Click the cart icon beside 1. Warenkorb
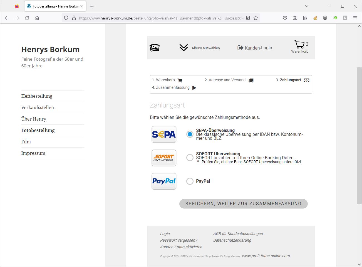Viewport: 362px width, 267px height. 180,80
